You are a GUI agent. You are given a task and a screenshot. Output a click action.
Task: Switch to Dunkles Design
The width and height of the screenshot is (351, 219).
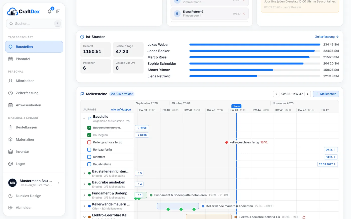point(34,196)
